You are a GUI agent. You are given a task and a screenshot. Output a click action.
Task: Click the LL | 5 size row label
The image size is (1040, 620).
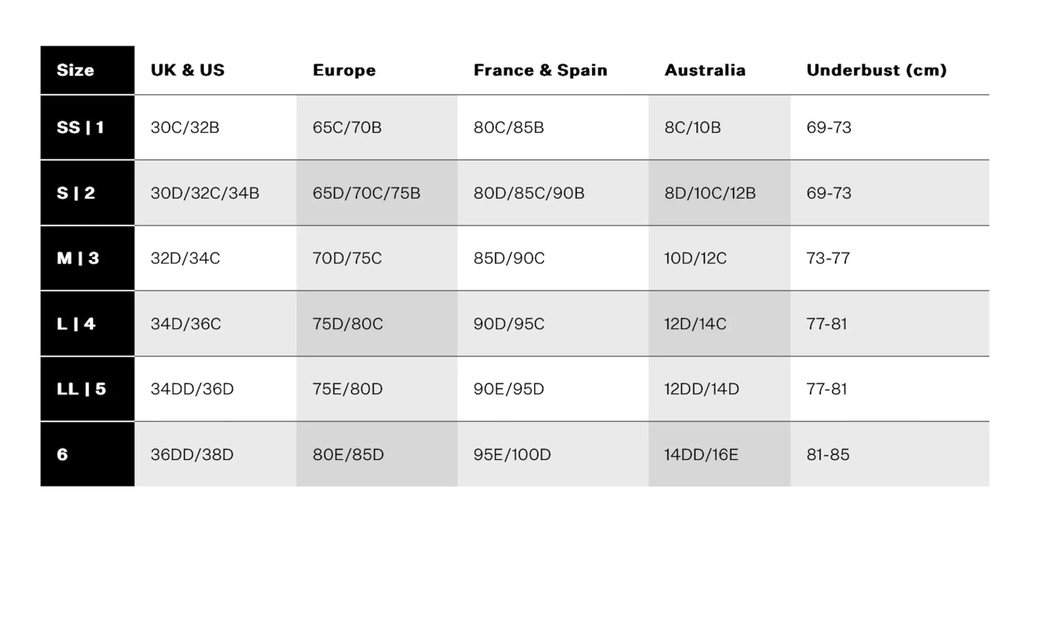(81, 389)
